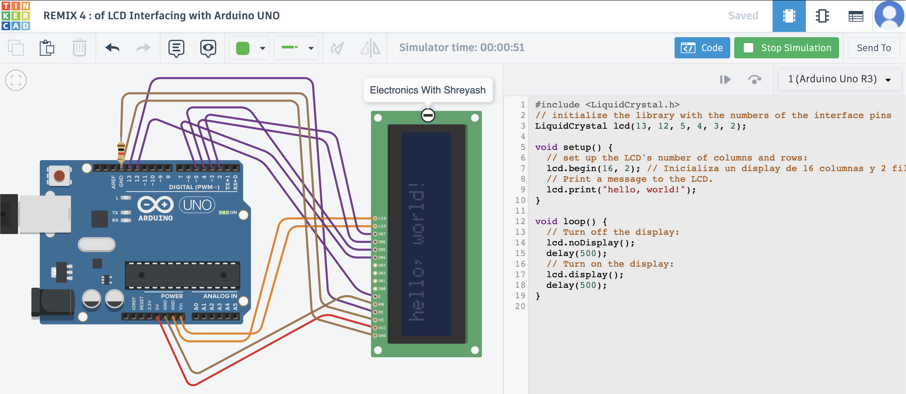Click the Send To button
906x394 pixels.
pyautogui.click(x=874, y=48)
